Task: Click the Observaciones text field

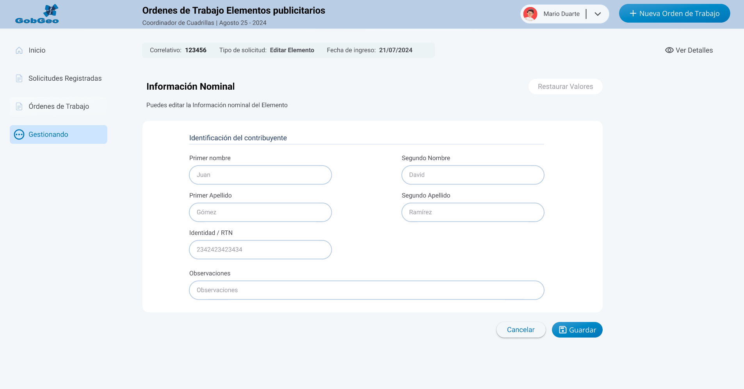Action: (x=367, y=290)
